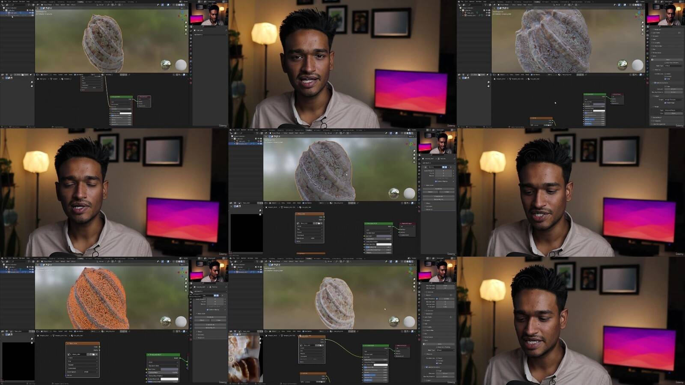Viewport: 685px width, 385px height.
Task: Click Subdivide button in bottom-left frame modifier
Action: tap(210, 317)
